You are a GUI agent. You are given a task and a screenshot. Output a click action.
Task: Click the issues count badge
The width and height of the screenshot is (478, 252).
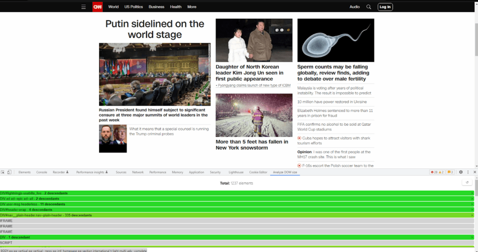[x=450, y=172]
